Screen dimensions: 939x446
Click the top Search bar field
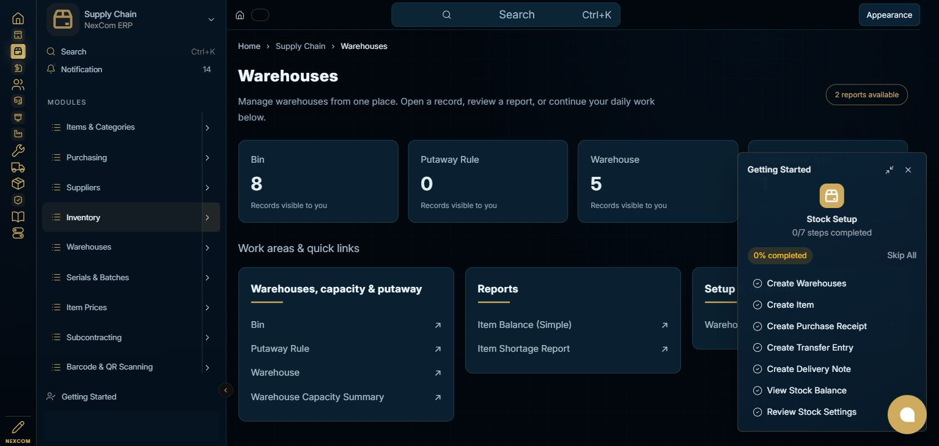(x=506, y=15)
